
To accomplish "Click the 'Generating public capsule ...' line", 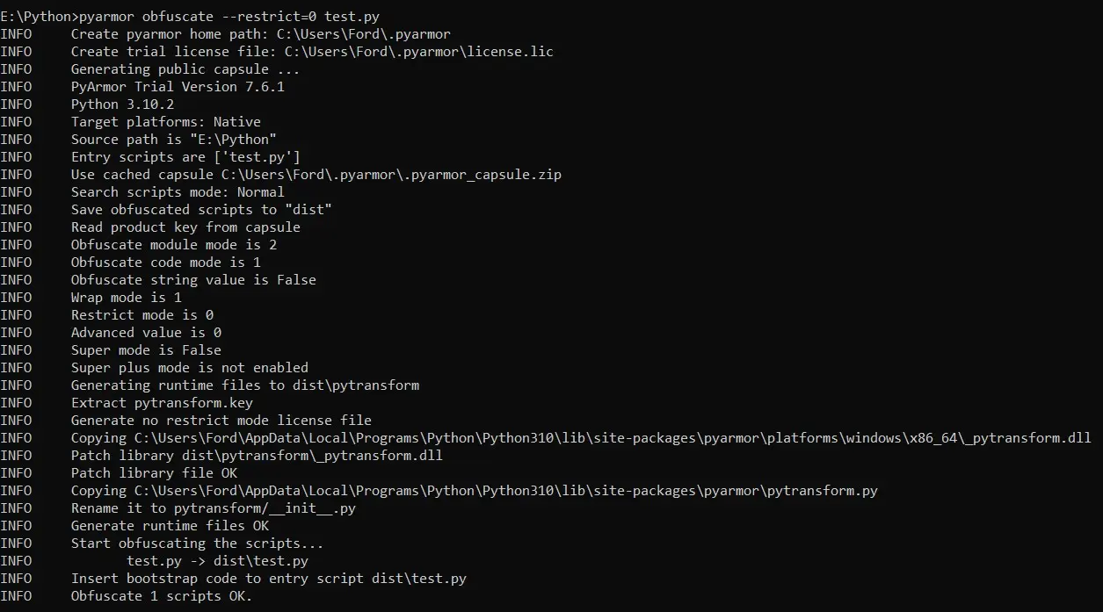I will pyautogui.click(x=185, y=69).
